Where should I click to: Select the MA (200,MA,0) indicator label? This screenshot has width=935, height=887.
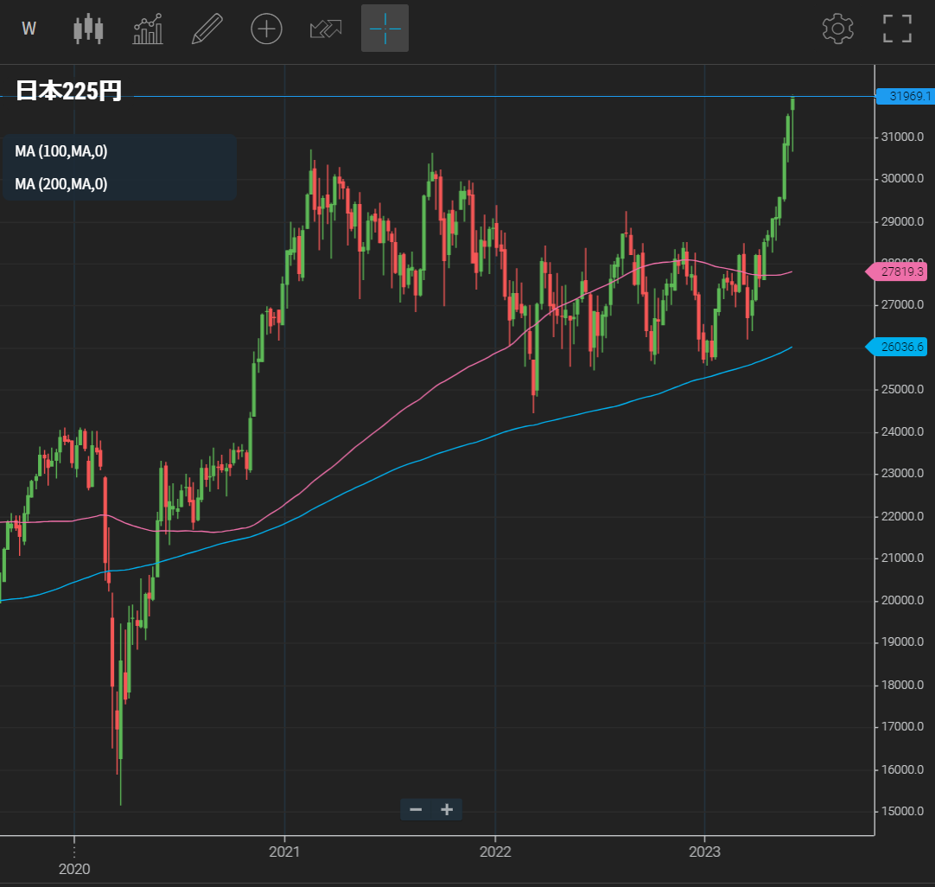click(x=61, y=184)
